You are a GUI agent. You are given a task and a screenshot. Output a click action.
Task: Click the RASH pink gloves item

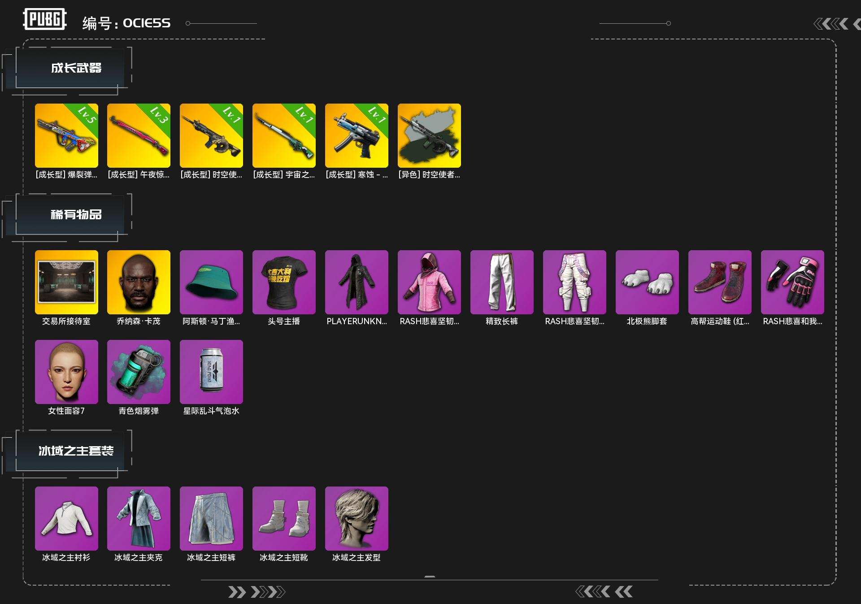tap(792, 282)
